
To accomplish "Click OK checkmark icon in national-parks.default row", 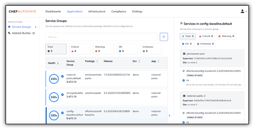I will pos(62,76).
